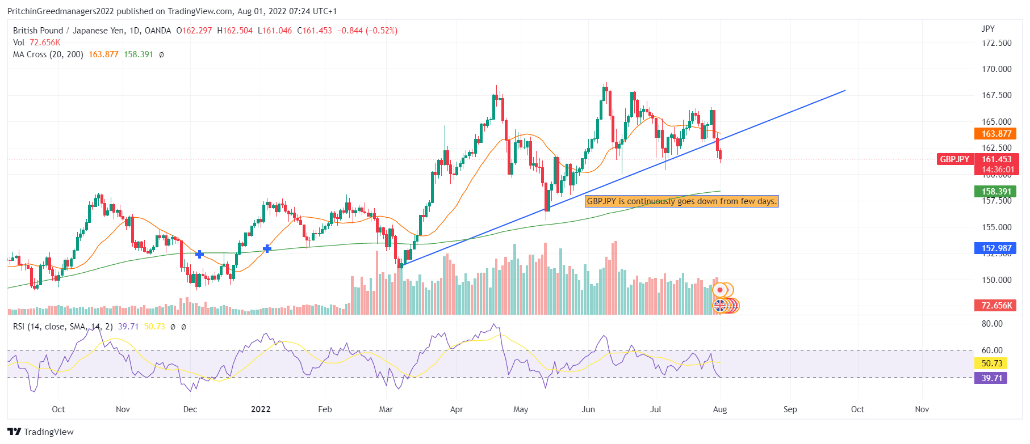This screenshot has height=444, width=1030.
Task: Click the open value O162.297
Action: click(194, 31)
